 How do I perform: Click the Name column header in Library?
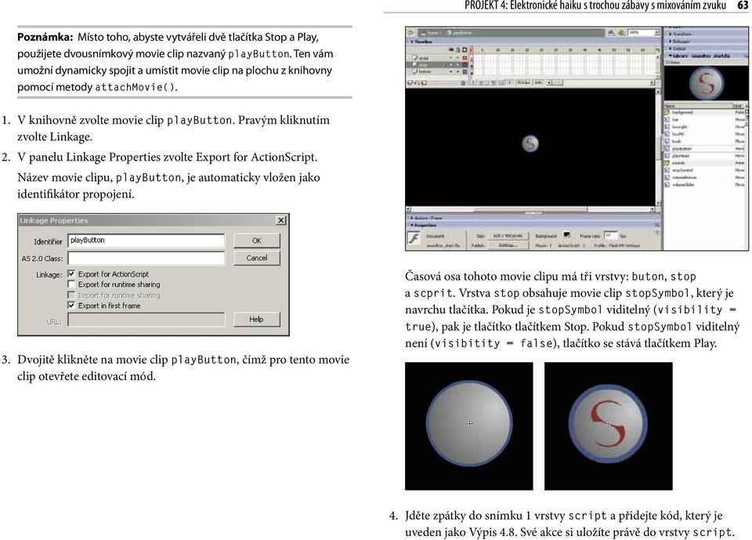(698, 106)
